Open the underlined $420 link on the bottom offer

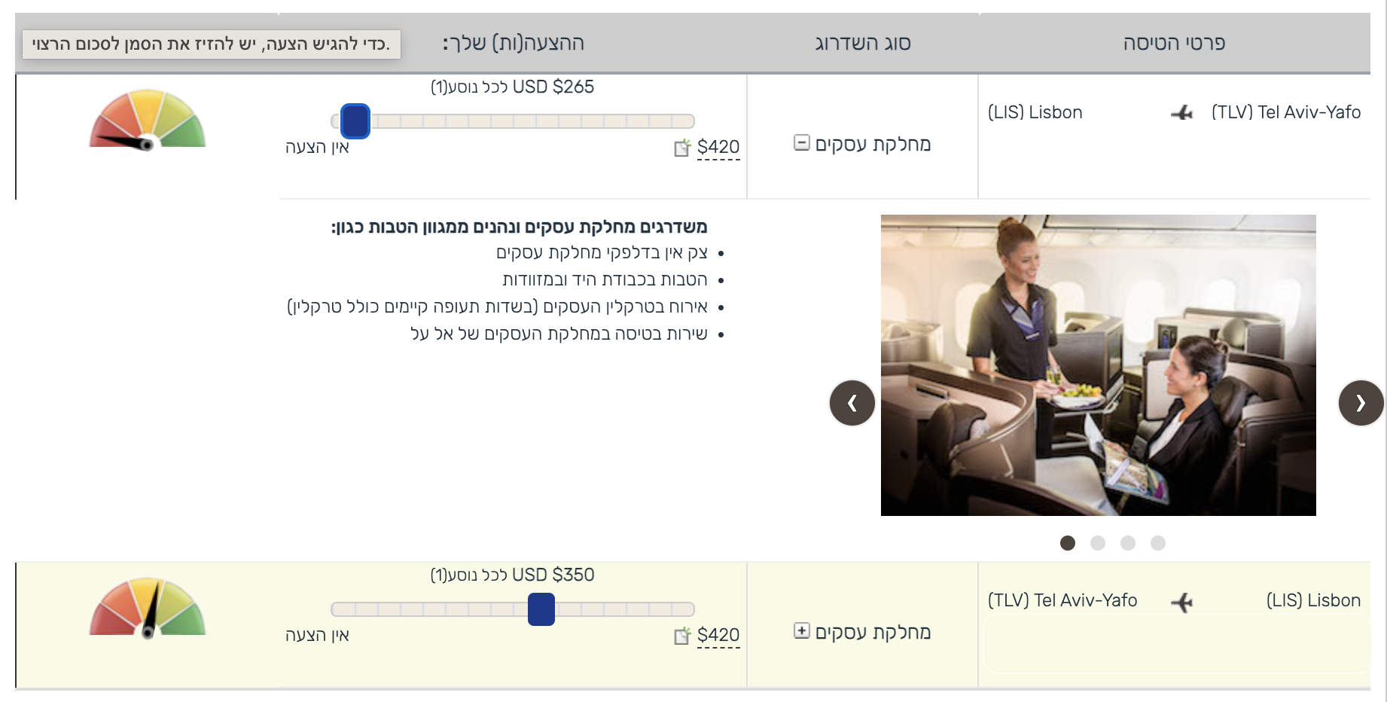pyautogui.click(x=718, y=634)
